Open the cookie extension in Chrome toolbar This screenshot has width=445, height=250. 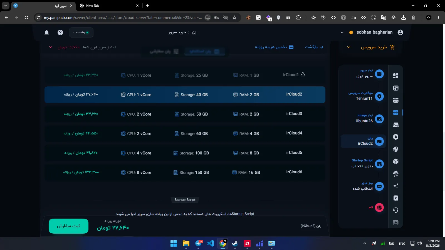248,17
